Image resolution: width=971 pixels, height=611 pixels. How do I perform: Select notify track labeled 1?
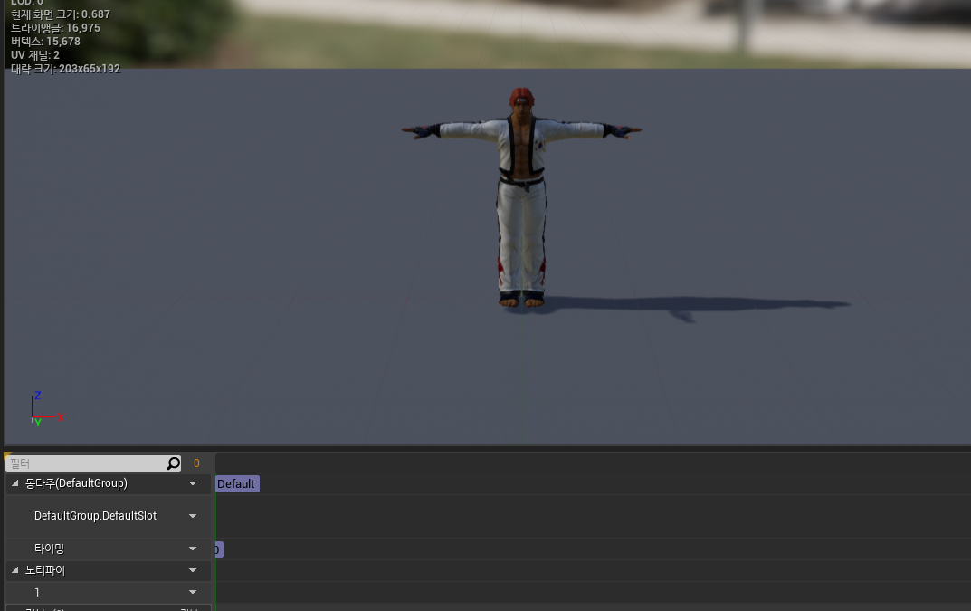coord(37,592)
